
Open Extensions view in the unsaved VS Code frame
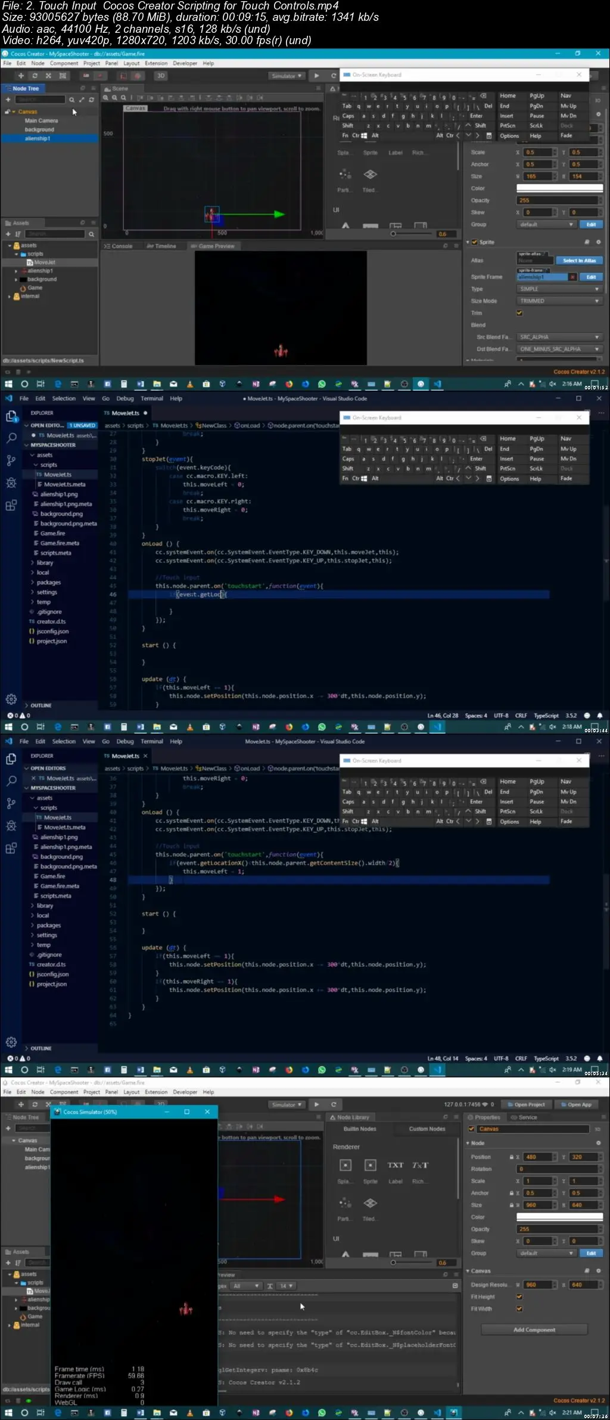pyautogui.click(x=11, y=506)
